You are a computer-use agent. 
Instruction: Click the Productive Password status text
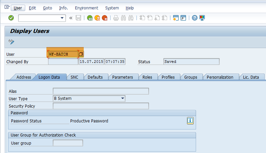point(89,121)
